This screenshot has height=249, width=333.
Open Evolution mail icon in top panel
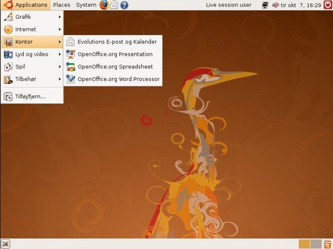[x=114, y=5]
